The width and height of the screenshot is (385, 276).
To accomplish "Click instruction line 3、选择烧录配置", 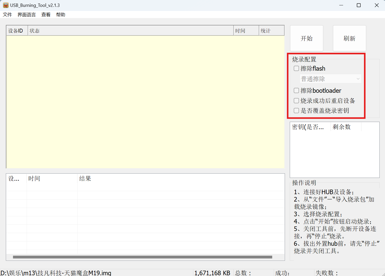I will (318, 214).
